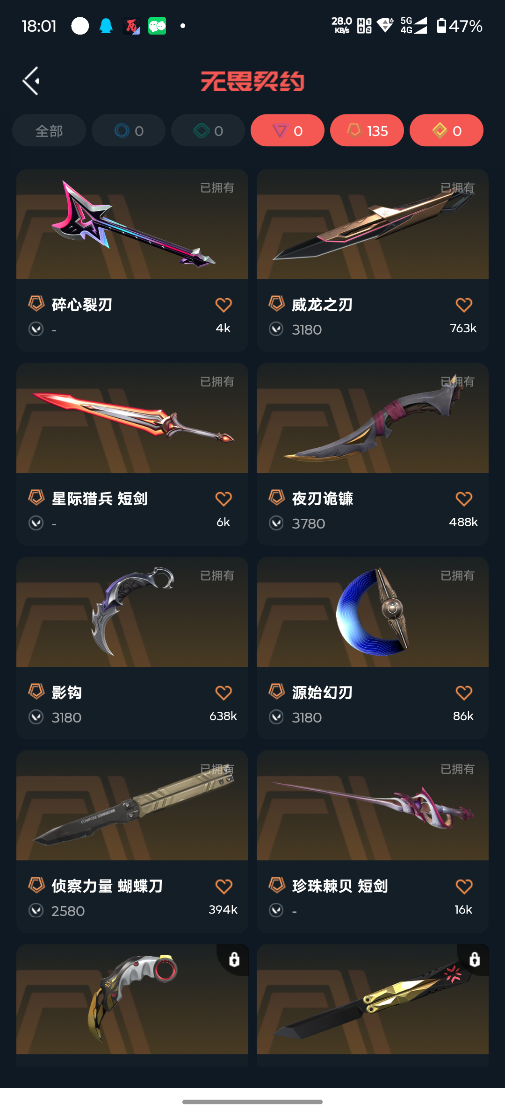505x1116 pixels.
Task: Toggle the pink triangle tier filter
Action: (288, 130)
